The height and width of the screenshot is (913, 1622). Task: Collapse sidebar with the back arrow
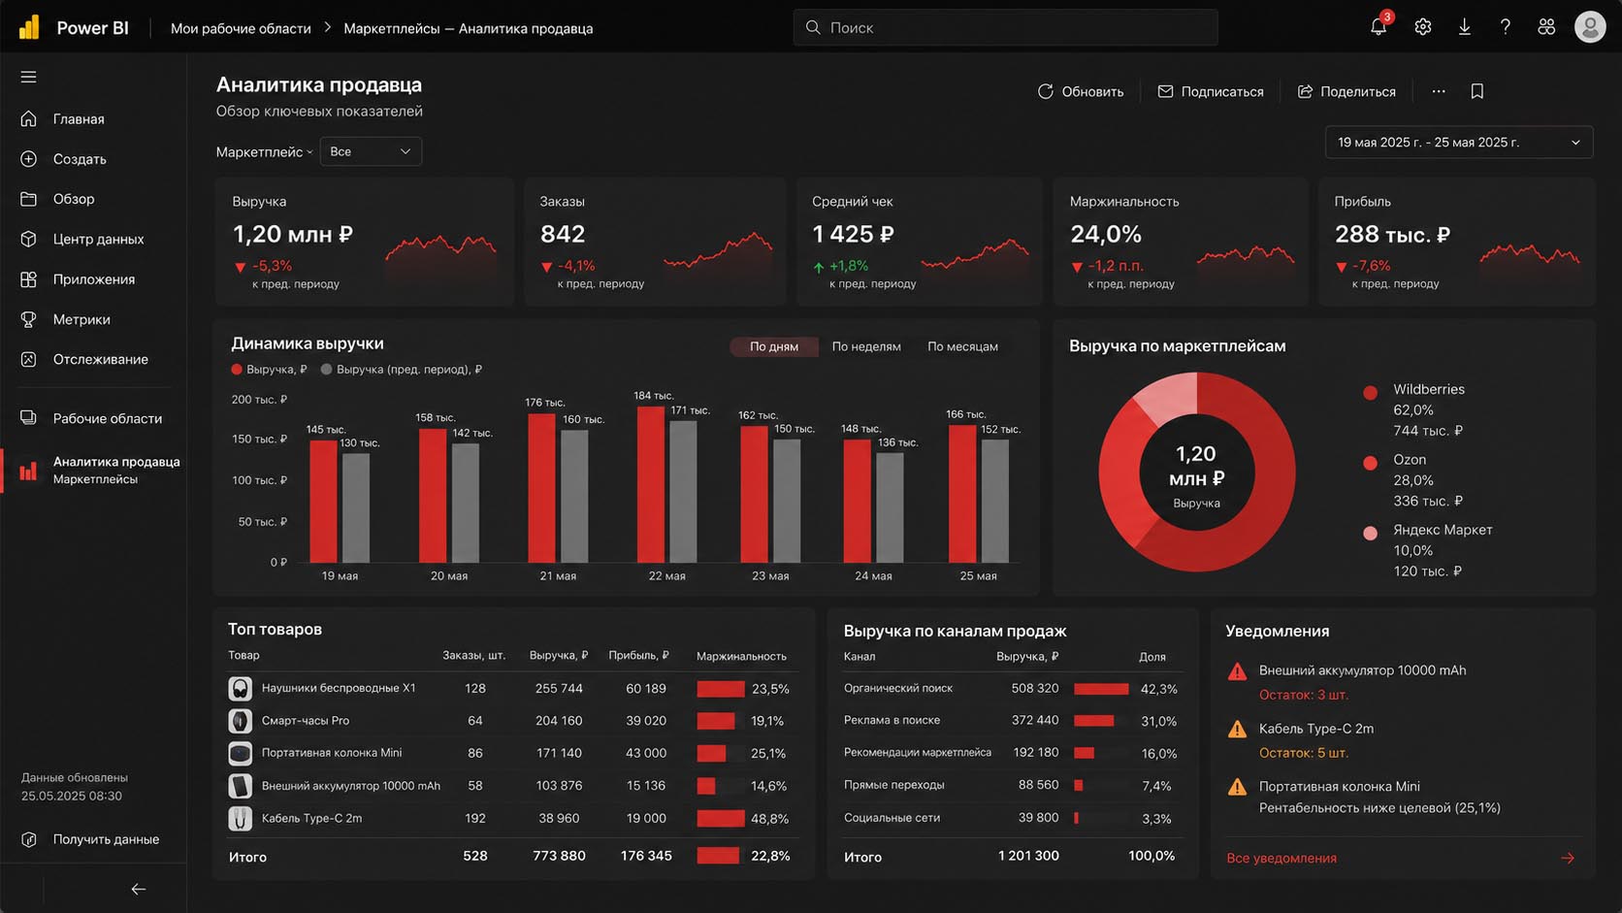tap(139, 889)
